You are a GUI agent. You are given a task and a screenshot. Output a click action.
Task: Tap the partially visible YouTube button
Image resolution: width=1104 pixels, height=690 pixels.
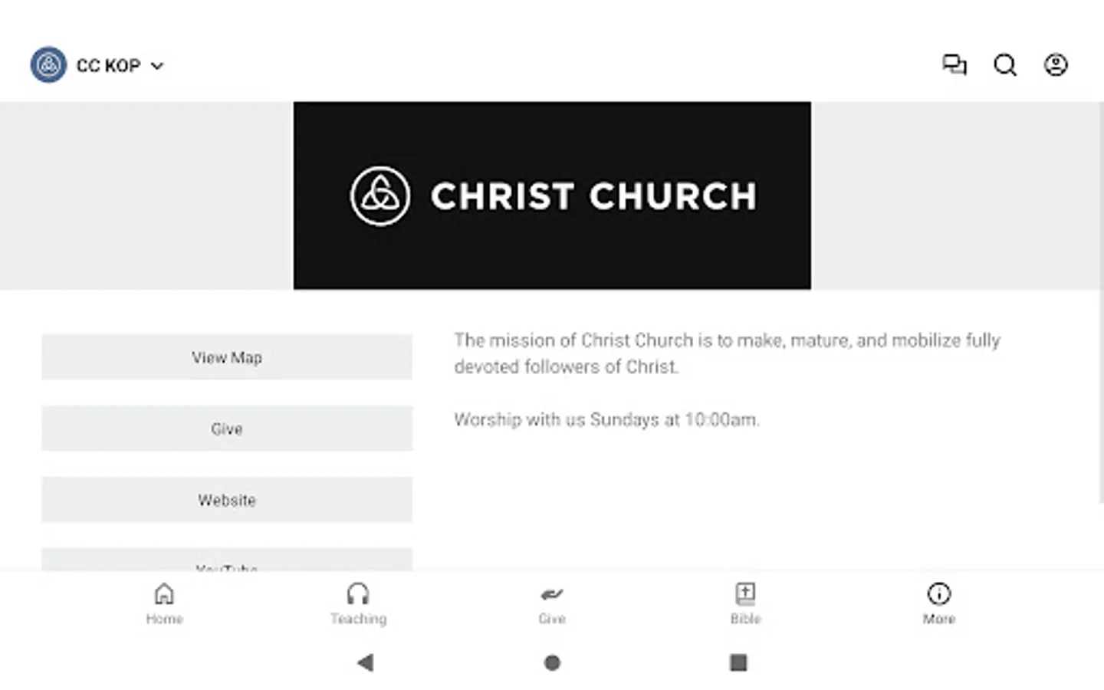(x=227, y=561)
